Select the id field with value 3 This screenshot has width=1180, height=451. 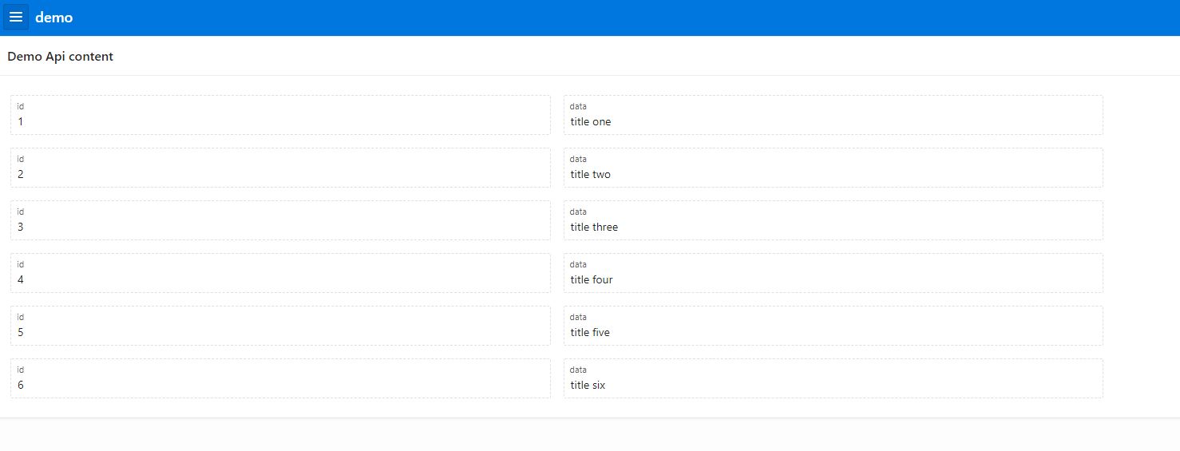pos(280,220)
